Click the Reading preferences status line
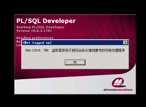 (x=35, y=38)
